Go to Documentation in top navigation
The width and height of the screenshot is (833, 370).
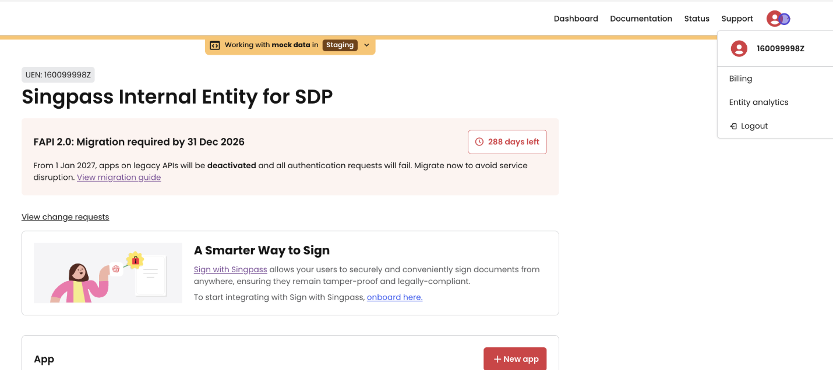click(641, 19)
